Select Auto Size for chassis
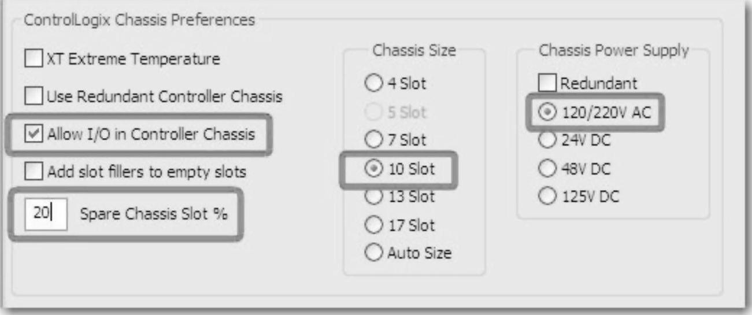 (372, 253)
